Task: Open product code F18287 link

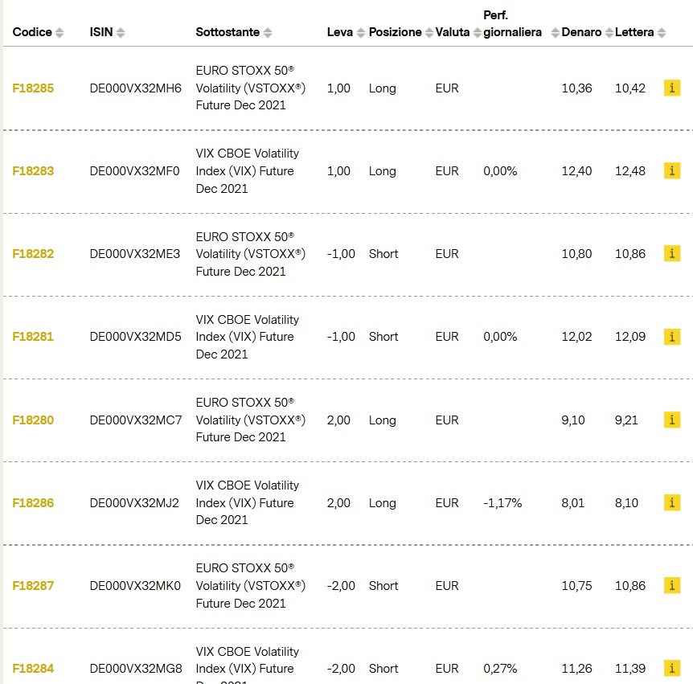Action: point(33,586)
